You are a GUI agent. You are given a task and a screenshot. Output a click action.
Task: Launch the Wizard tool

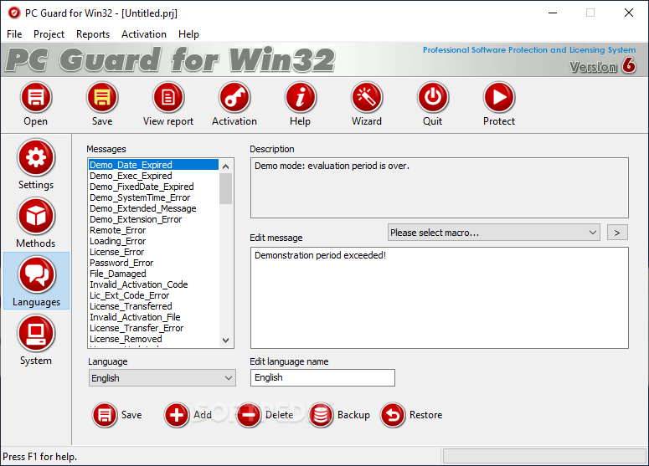click(367, 98)
